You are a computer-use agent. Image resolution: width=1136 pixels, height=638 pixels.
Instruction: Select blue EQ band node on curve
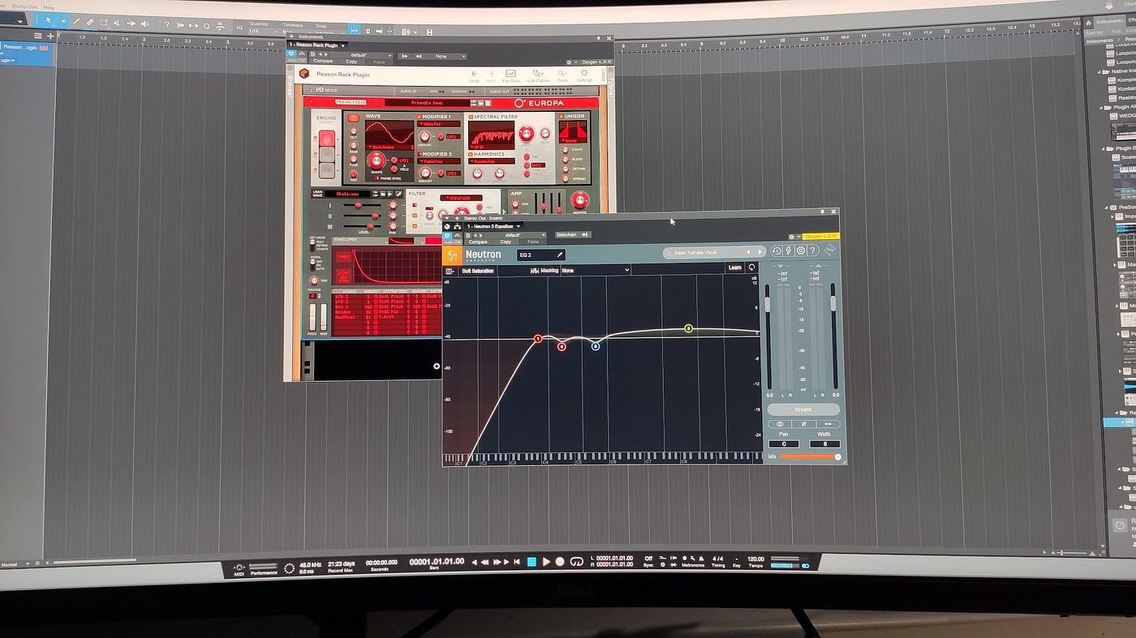coord(596,346)
